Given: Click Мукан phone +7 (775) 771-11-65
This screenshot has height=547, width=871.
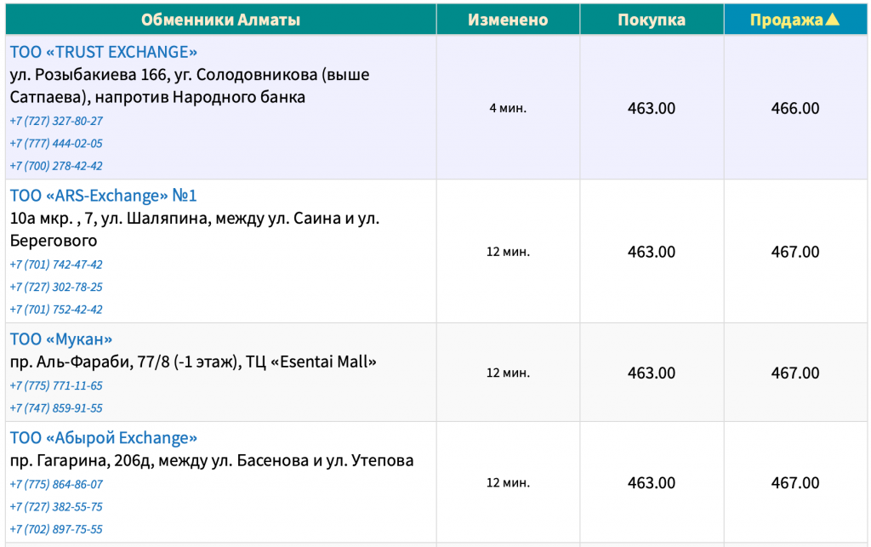Looking at the screenshot, I should tap(56, 385).
